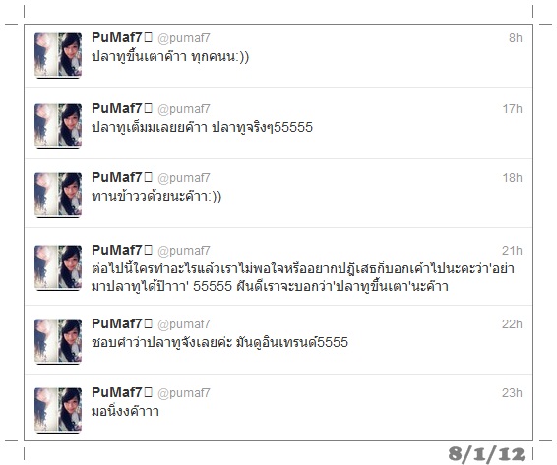The height and width of the screenshot is (465, 557).
Task: Open the 17h timestamp link
Action: [513, 109]
